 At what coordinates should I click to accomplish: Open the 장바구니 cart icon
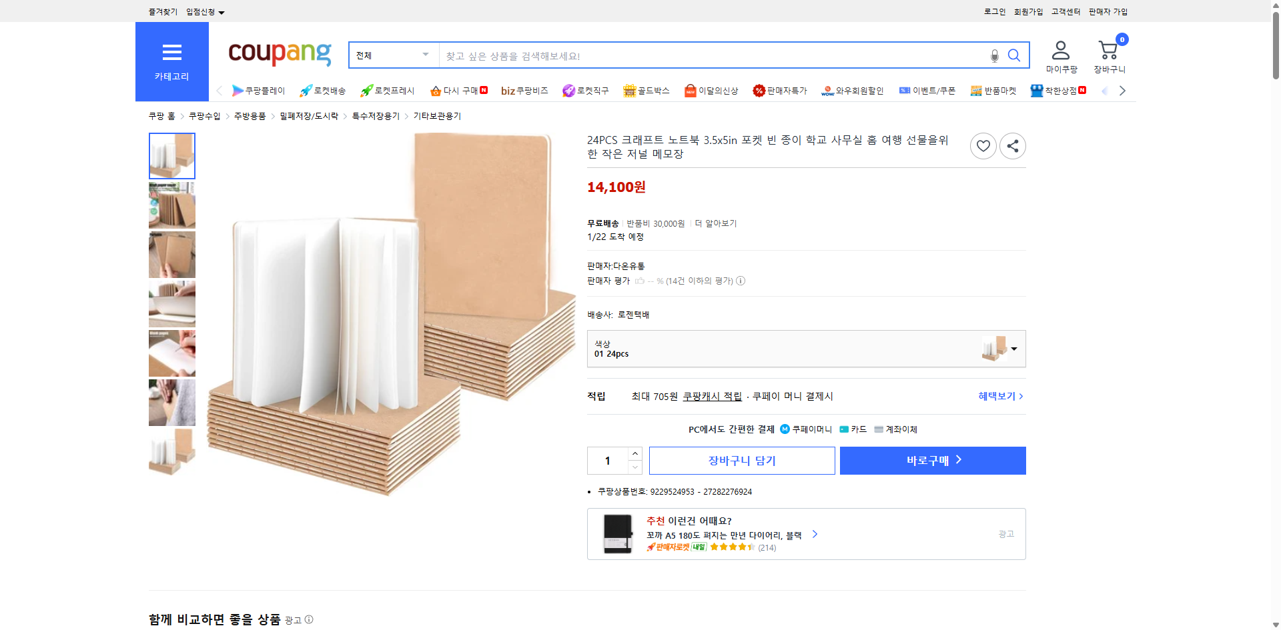pyautogui.click(x=1108, y=48)
